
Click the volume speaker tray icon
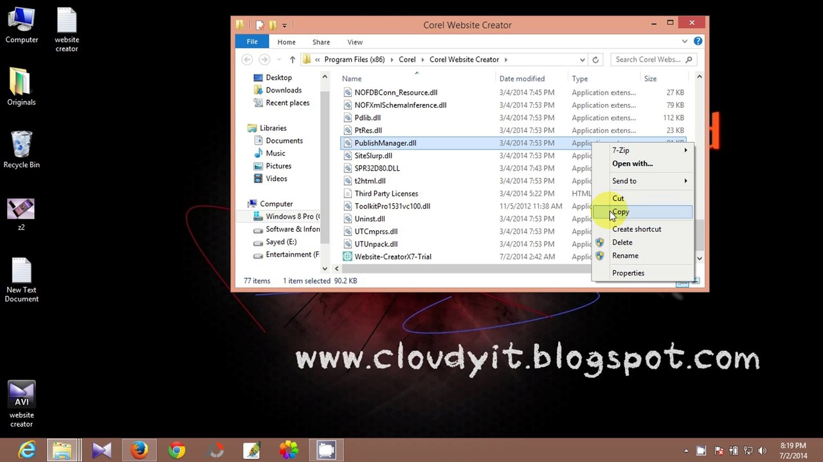763,450
